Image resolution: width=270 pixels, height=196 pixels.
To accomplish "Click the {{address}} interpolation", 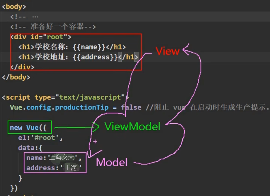I will [95, 57].
